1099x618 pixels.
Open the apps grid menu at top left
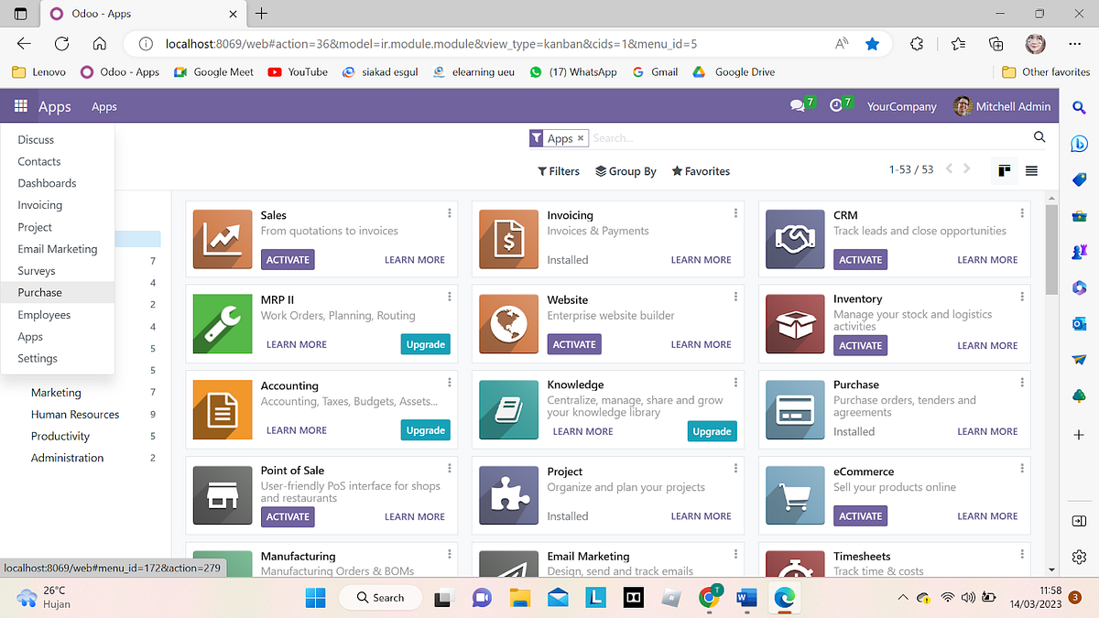pyautogui.click(x=20, y=106)
